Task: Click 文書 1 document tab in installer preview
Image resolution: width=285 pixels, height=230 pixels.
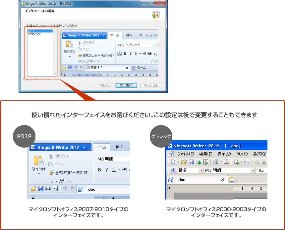Action: coord(107,68)
